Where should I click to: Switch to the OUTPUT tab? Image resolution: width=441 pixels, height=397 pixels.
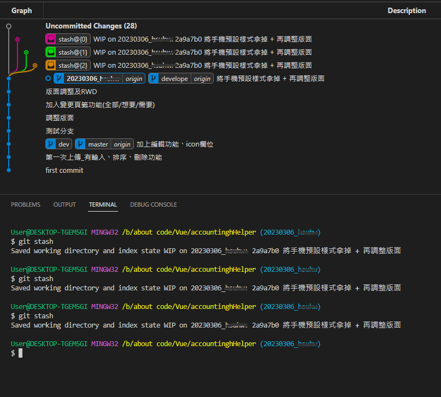pyautogui.click(x=64, y=205)
